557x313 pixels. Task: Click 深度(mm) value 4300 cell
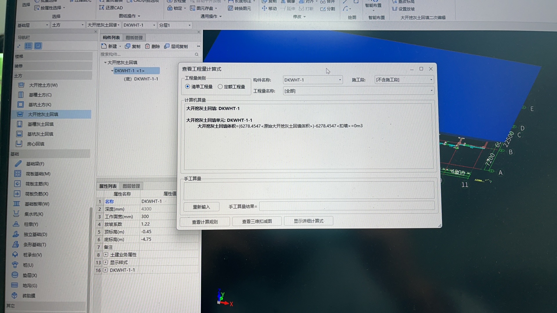[158, 209]
